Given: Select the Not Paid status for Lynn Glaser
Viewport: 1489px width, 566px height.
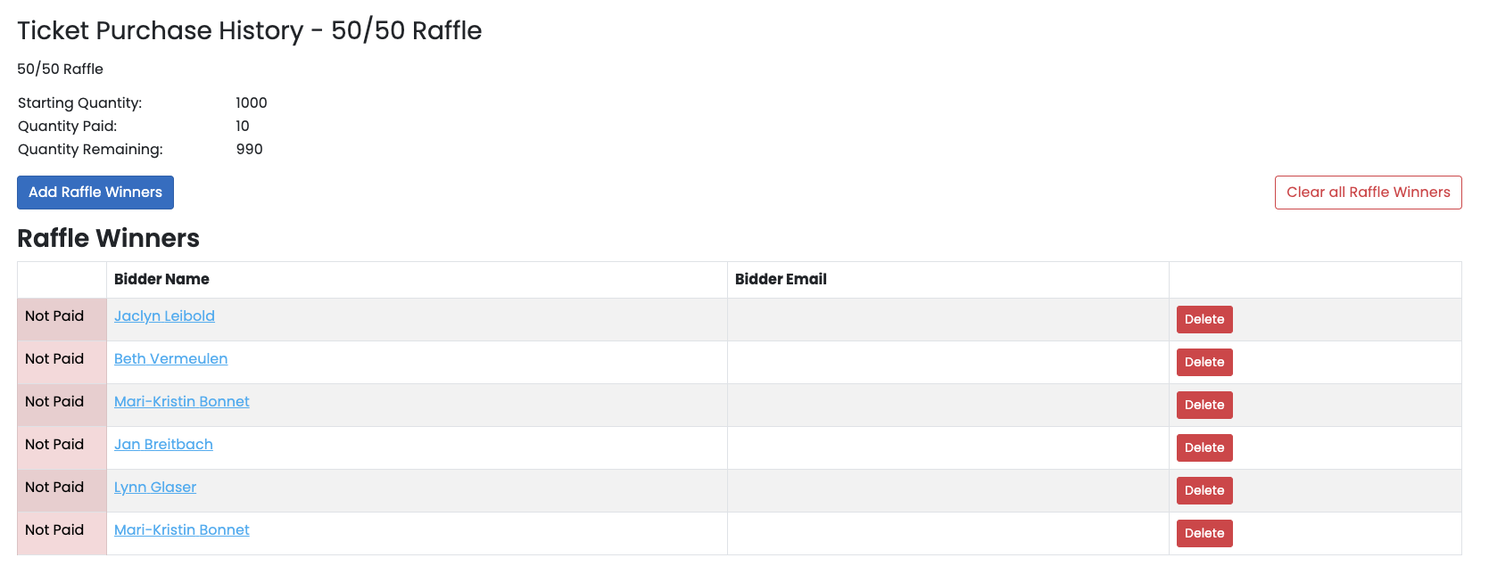Looking at the screenshot, I should coord(54,488).
